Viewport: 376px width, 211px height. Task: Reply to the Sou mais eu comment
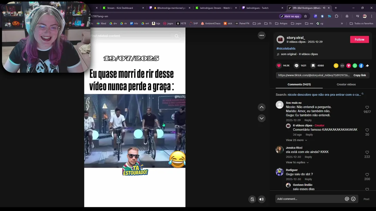pyautogui.click(x=308, y=120)
